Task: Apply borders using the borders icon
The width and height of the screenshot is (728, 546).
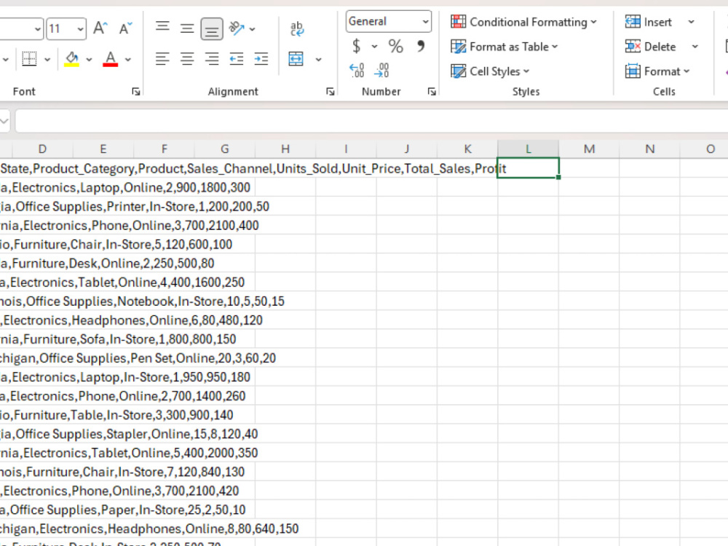Action: click(29, 59)
